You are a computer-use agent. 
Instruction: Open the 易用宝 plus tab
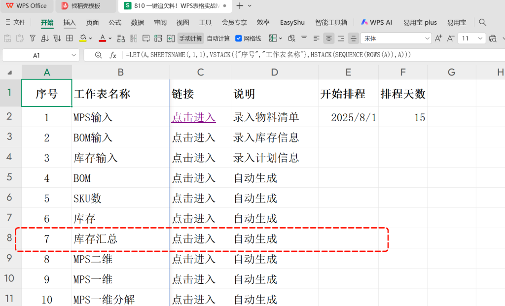pos(420,22)
